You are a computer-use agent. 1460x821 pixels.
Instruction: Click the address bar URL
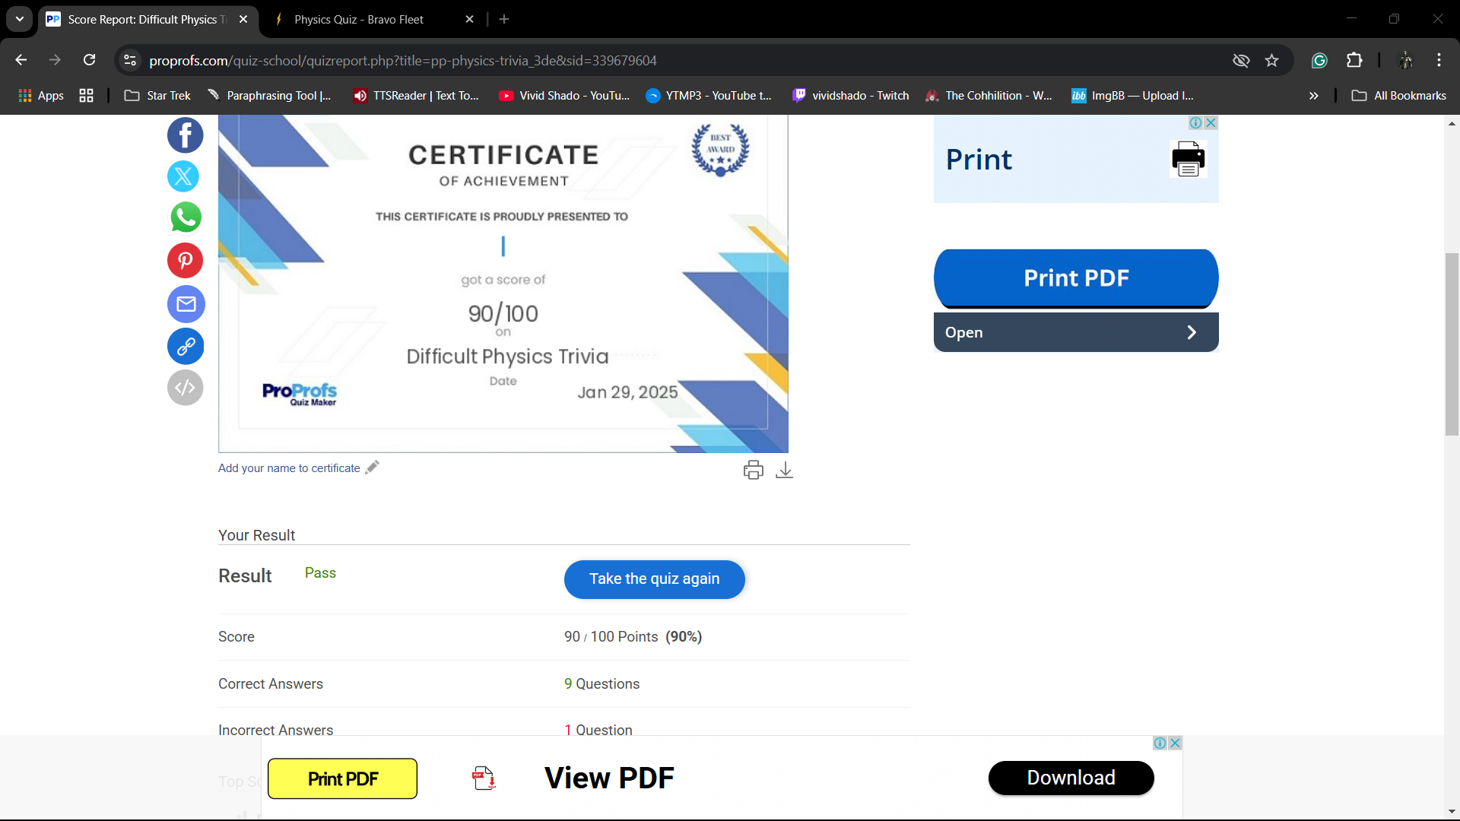pyautogui.click(x=403, y=60)
